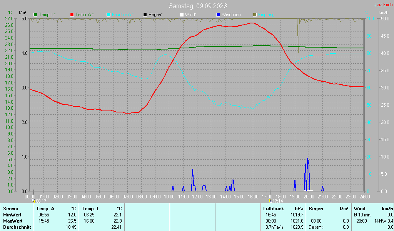Image resolution: width=394 pixels, height=231 pixels.
Task: Click the 12:00 time axis label
Action: coord(197,197)
